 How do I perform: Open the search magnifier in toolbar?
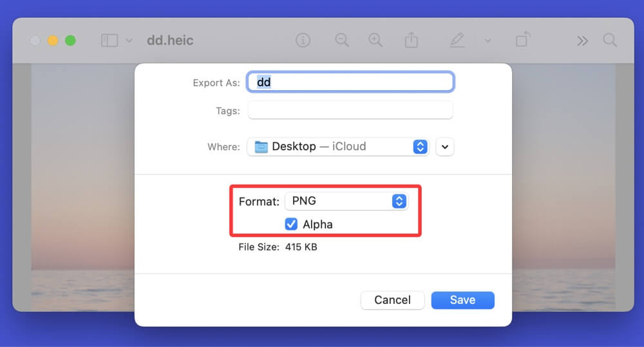point(609,40)
